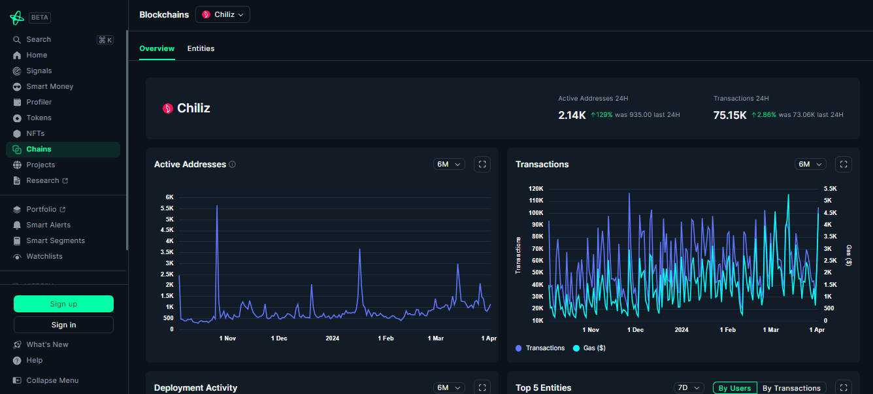Image resolution: width=873 pixels, height=394 pixels.
Task: Toggle the Gas ($) legend series
Action: pos(589,348)
